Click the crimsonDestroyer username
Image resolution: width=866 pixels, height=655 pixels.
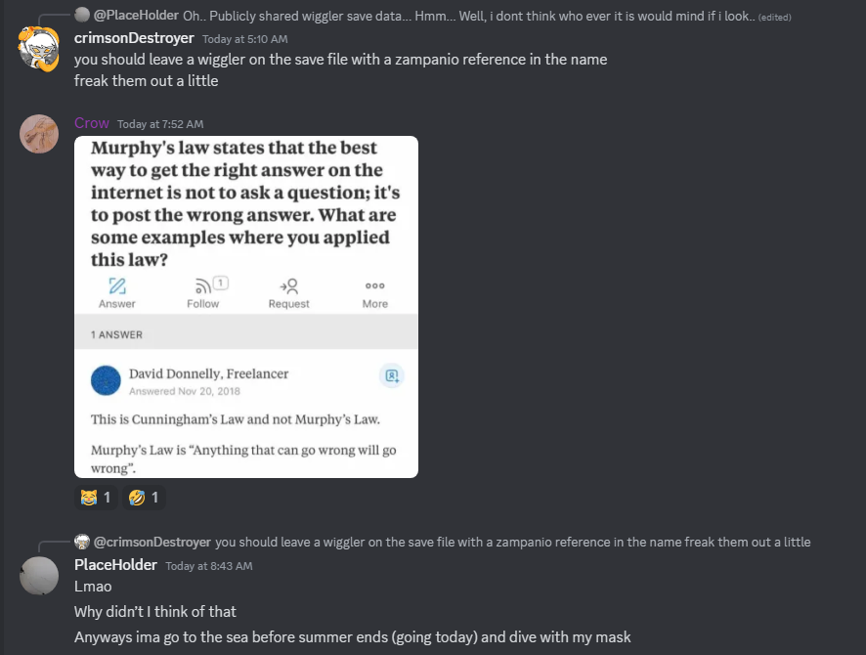click(x=134, y=38)
